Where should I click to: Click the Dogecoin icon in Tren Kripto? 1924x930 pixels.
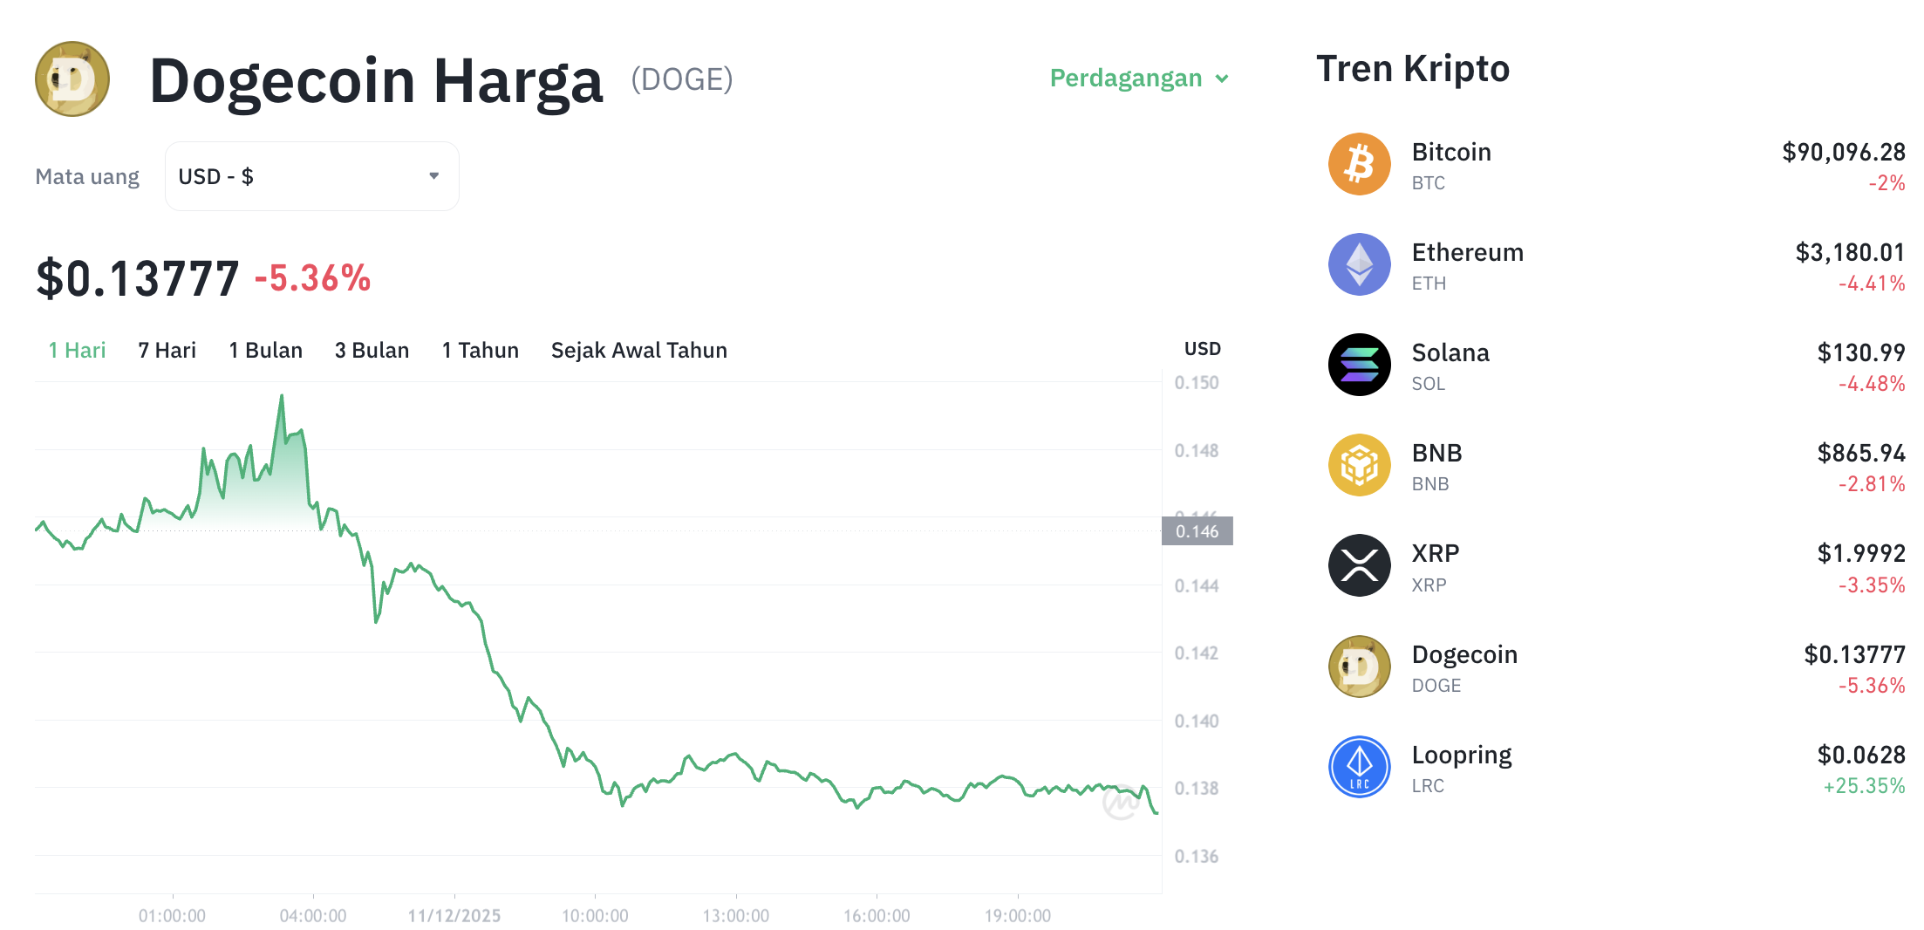[1359, 667]
